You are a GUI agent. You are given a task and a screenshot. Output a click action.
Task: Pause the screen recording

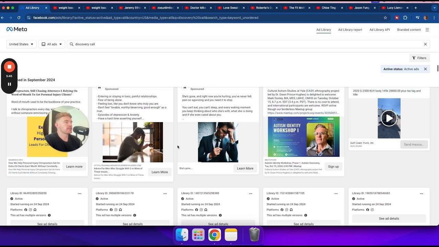pyautogui.click(x=9, y=84)
